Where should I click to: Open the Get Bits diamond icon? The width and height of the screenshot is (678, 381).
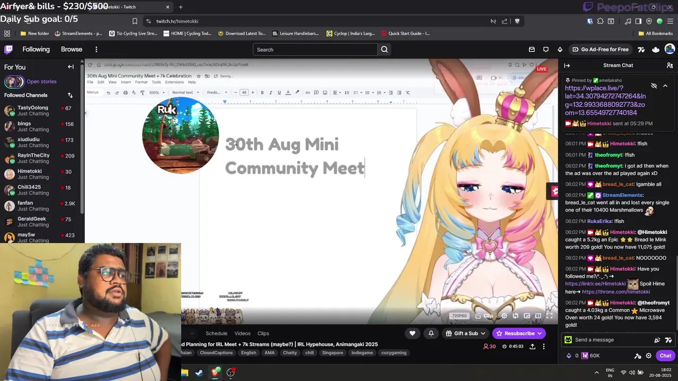560,49
